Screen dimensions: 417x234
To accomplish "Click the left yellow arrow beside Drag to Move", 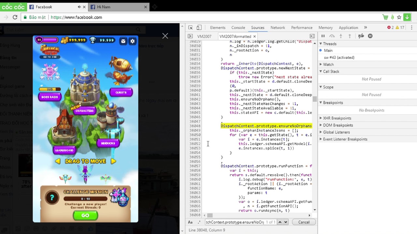I will click(58, 161).
